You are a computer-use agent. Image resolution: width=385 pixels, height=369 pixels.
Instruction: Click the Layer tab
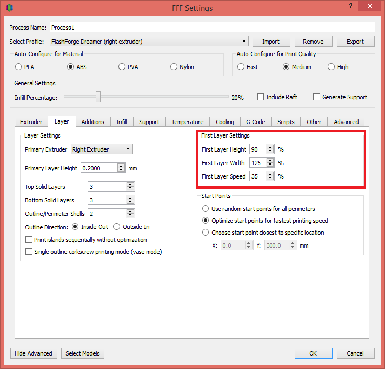[x=62, y=121]
